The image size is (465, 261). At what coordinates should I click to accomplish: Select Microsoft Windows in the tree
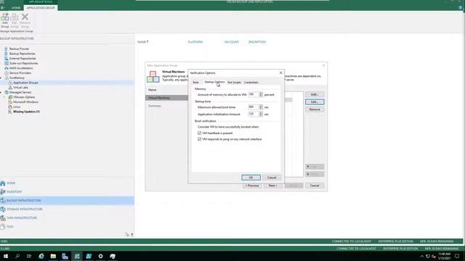click(25, 101)
